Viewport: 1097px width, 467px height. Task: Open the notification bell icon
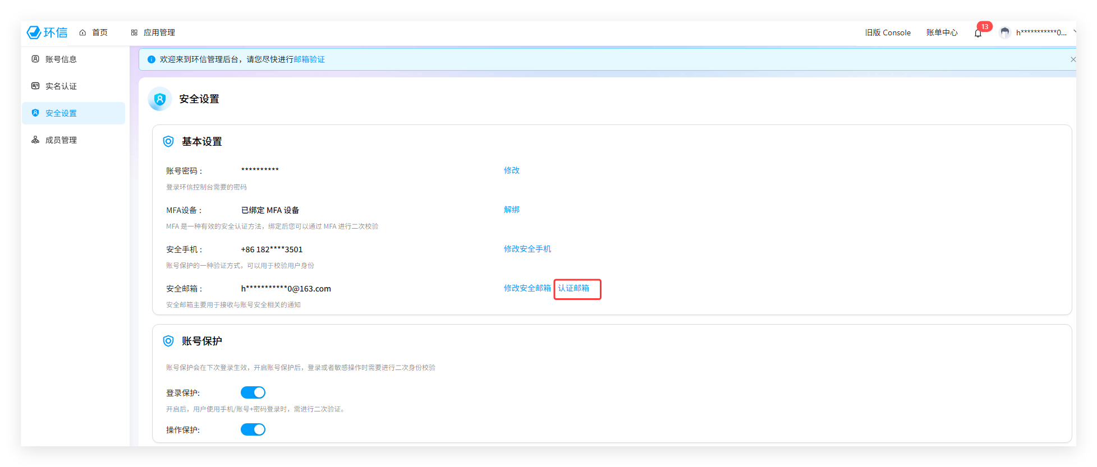click(978, 33)
